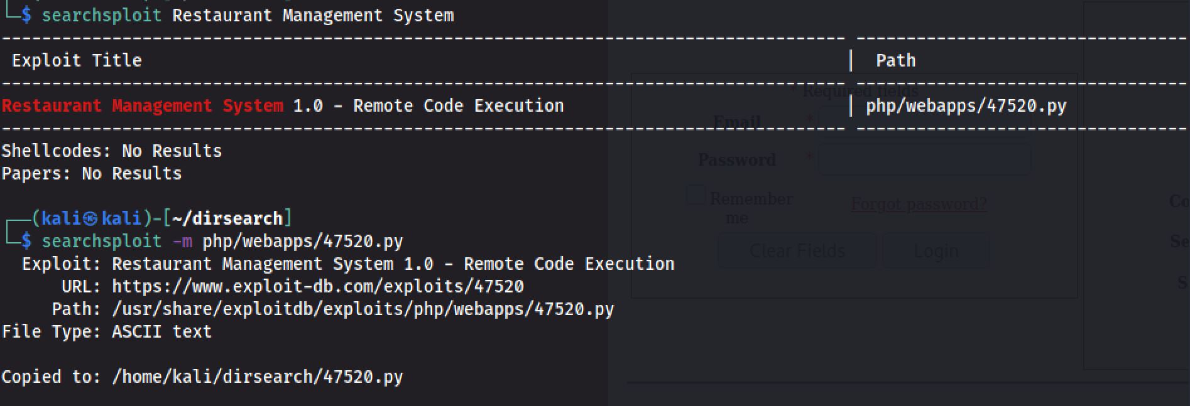The image size is (1190, 406).
Task: Click the Login button
Action: (936, 251)
